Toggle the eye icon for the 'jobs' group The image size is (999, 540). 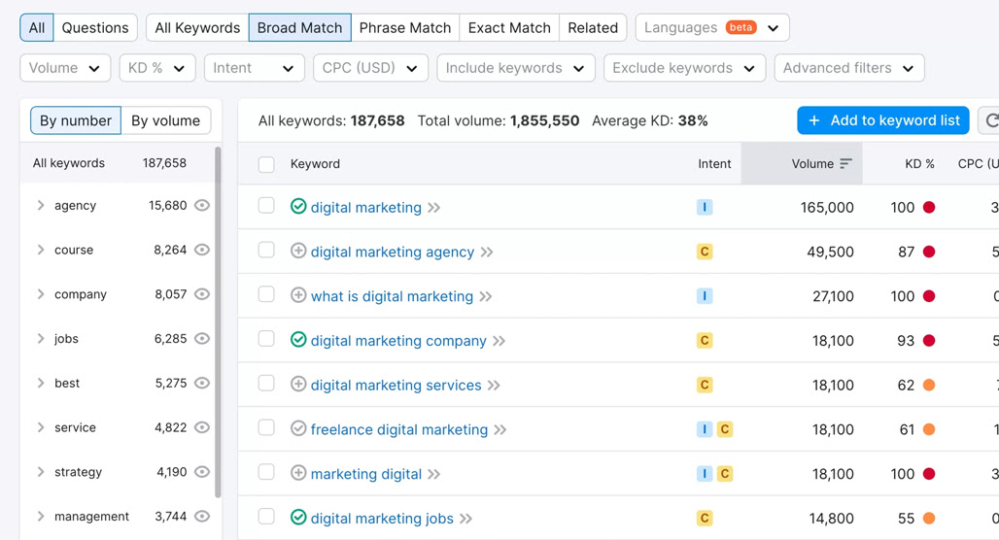(202, 338)
